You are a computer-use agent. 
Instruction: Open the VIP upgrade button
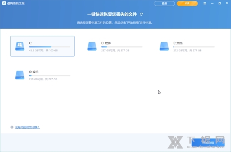(x=187, y=3)
